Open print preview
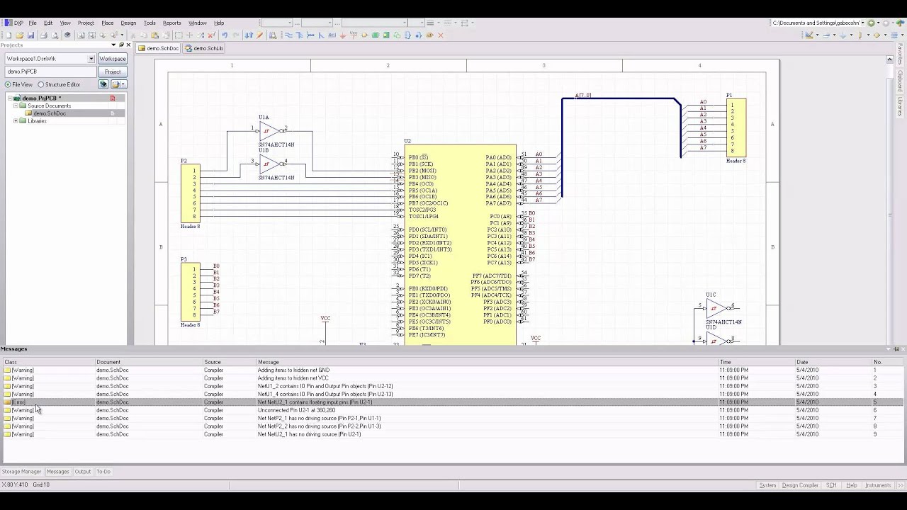The width and height of the screenshot is (907, 510). pos(55,35)
